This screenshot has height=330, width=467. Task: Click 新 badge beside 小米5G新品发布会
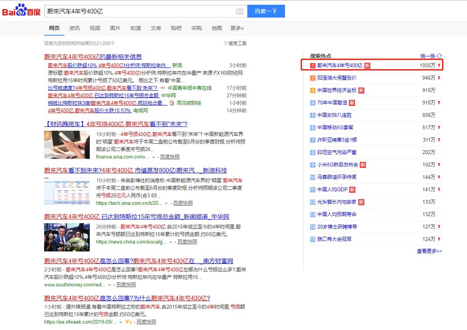point(362,165)
